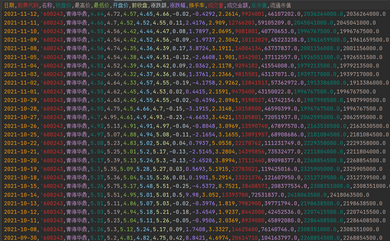Select the 最低价 column header
This screenshot has height=241, width=390.
tap(101, 5)
